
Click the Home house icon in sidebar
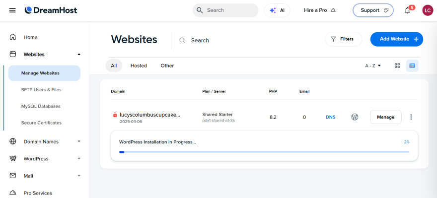12,37
